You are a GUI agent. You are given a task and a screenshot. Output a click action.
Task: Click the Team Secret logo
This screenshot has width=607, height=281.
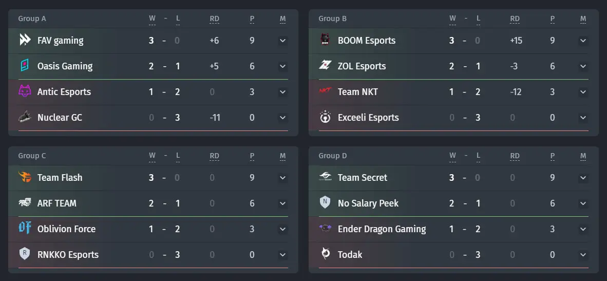click(x=325, y=177)
